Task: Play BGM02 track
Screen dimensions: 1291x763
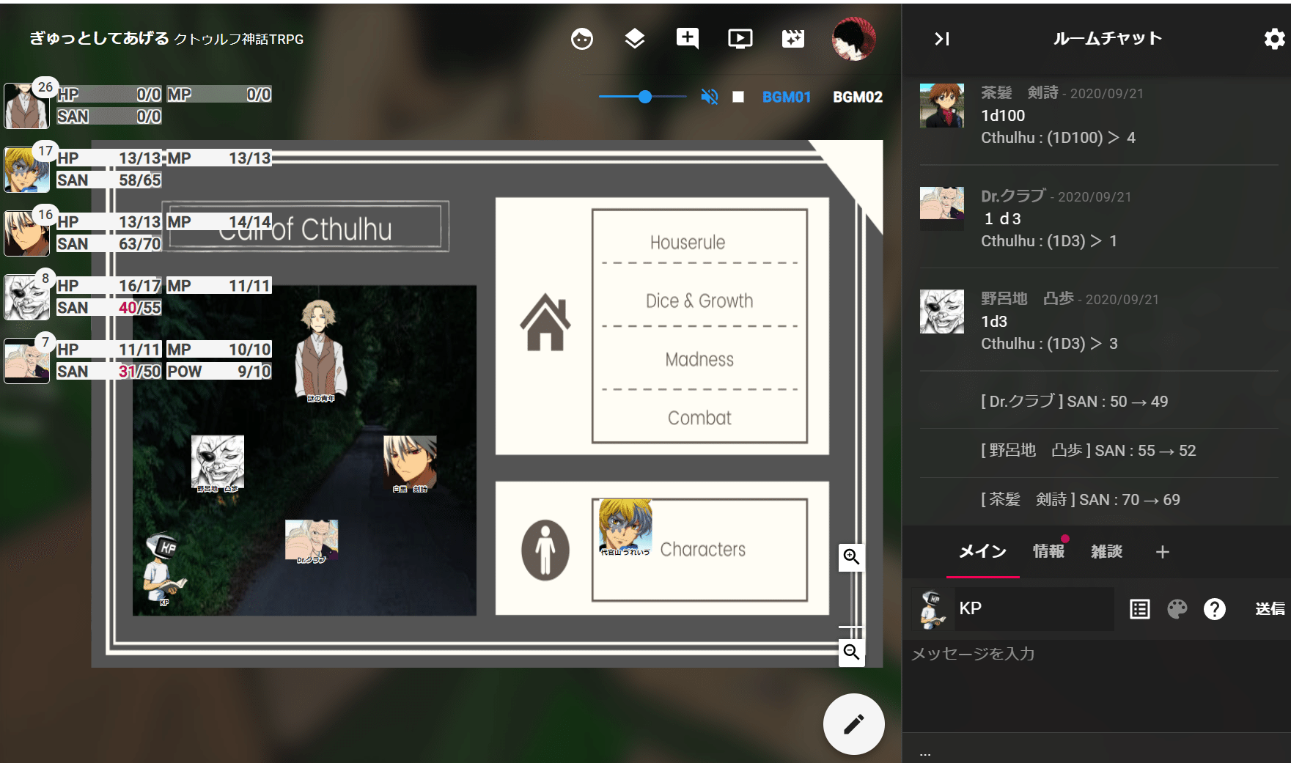Action: coord(858,97)
